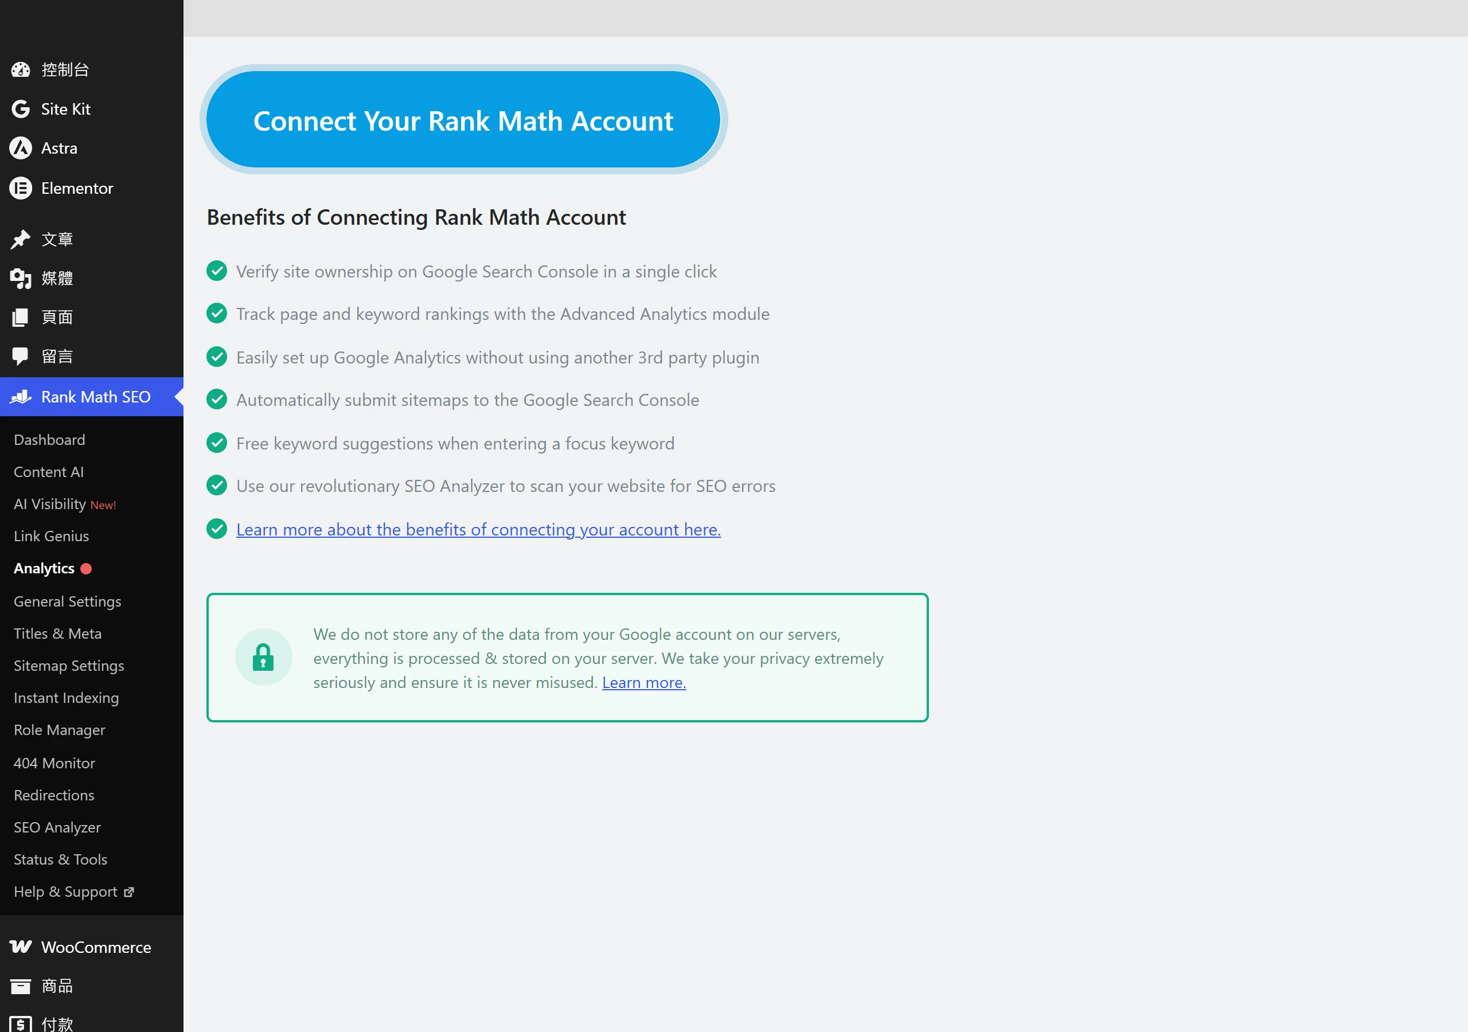Image resolution: width=1468 pixels, height=1032 pixels.
Task: Open the 媒體 media menu
Action: 91,278
